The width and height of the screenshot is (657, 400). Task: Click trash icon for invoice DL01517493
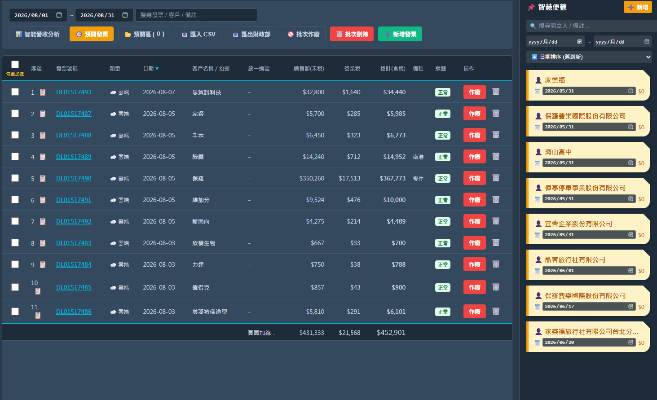pyautogui.click(x=496, y=92)
